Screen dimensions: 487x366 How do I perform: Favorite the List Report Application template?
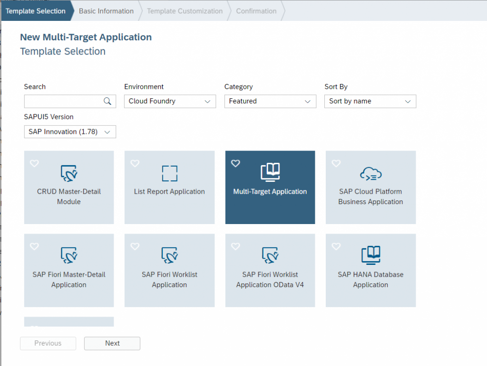click(x=135, y=163)
